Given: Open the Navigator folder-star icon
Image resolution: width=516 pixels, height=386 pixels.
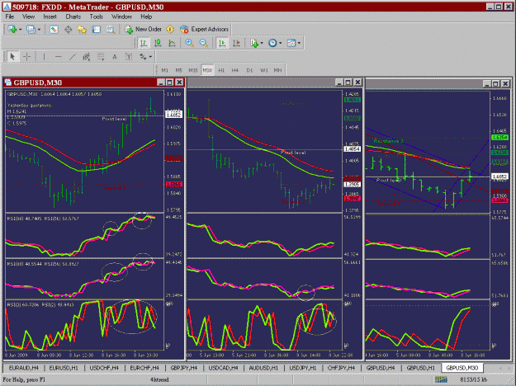Looking at the screenshot, I should pyautogui.click(x=82, y=30).
